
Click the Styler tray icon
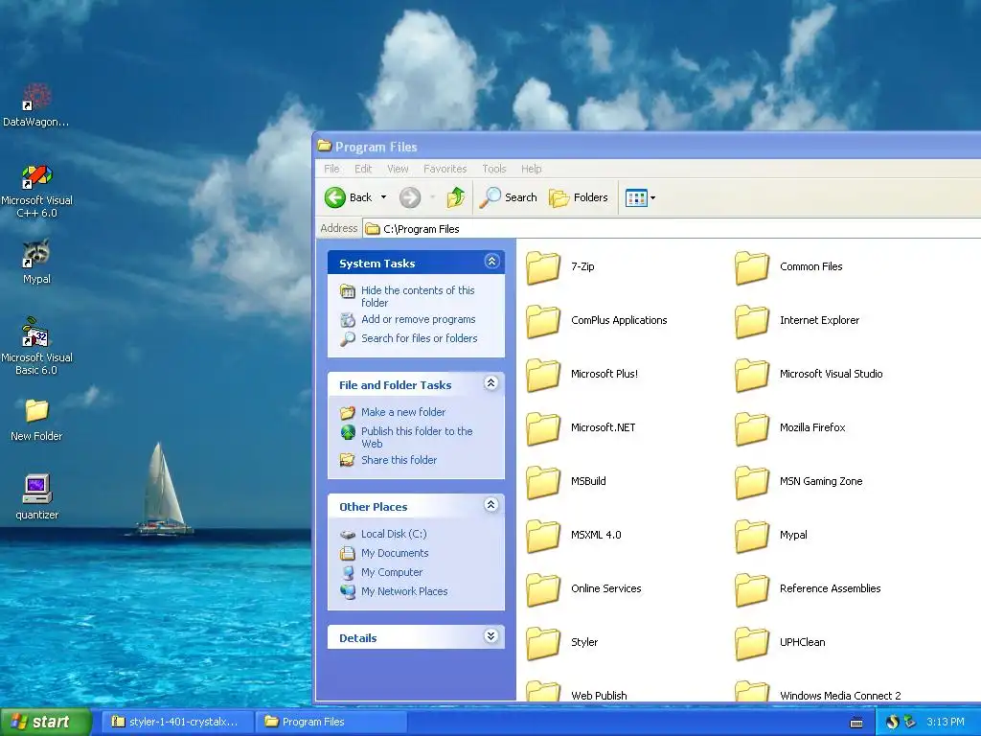point(892,722)
